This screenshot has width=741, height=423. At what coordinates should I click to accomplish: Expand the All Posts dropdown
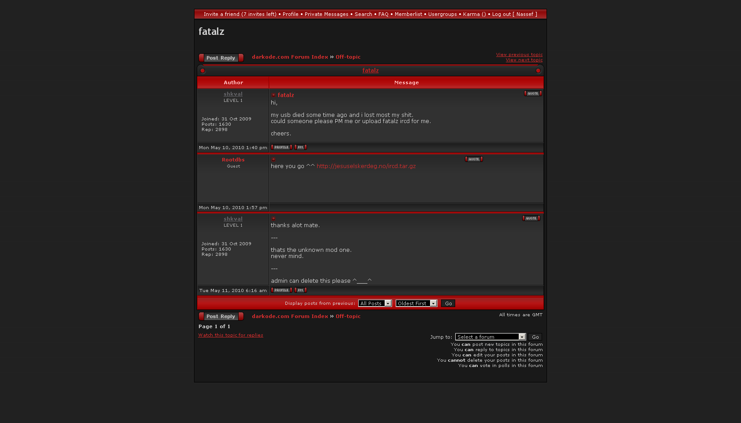[x=375, y=303]
